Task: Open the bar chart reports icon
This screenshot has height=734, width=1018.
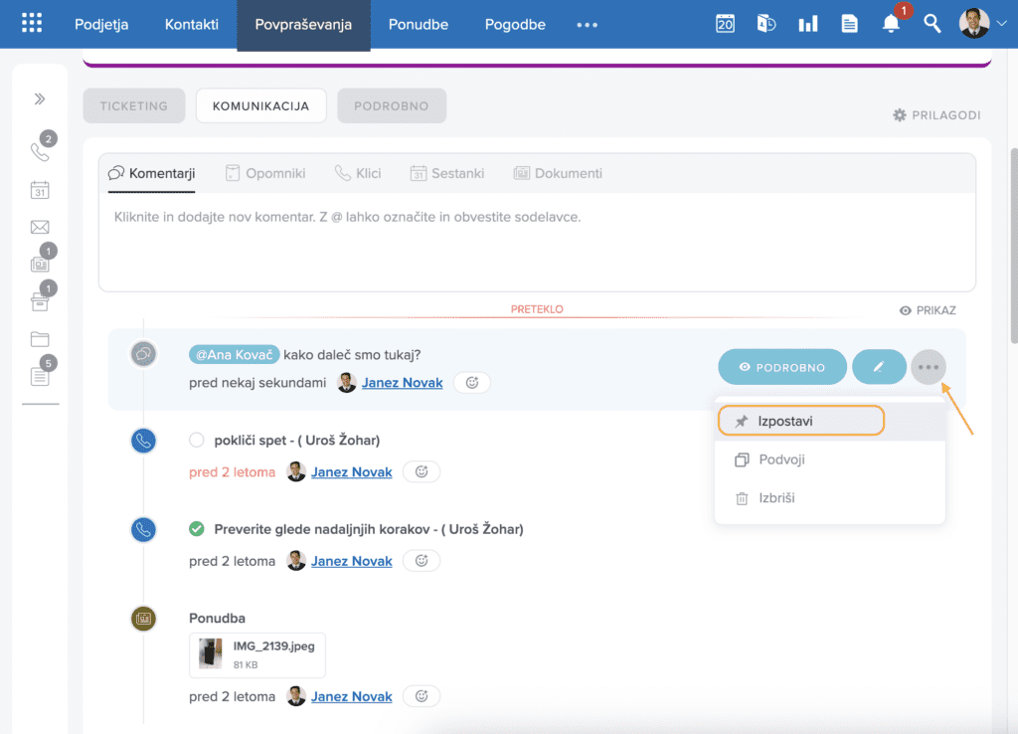Action: (808, 24)
